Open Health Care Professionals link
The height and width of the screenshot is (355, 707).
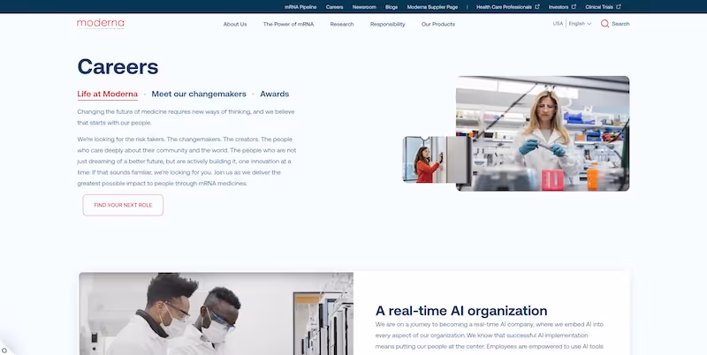(504, 7)
